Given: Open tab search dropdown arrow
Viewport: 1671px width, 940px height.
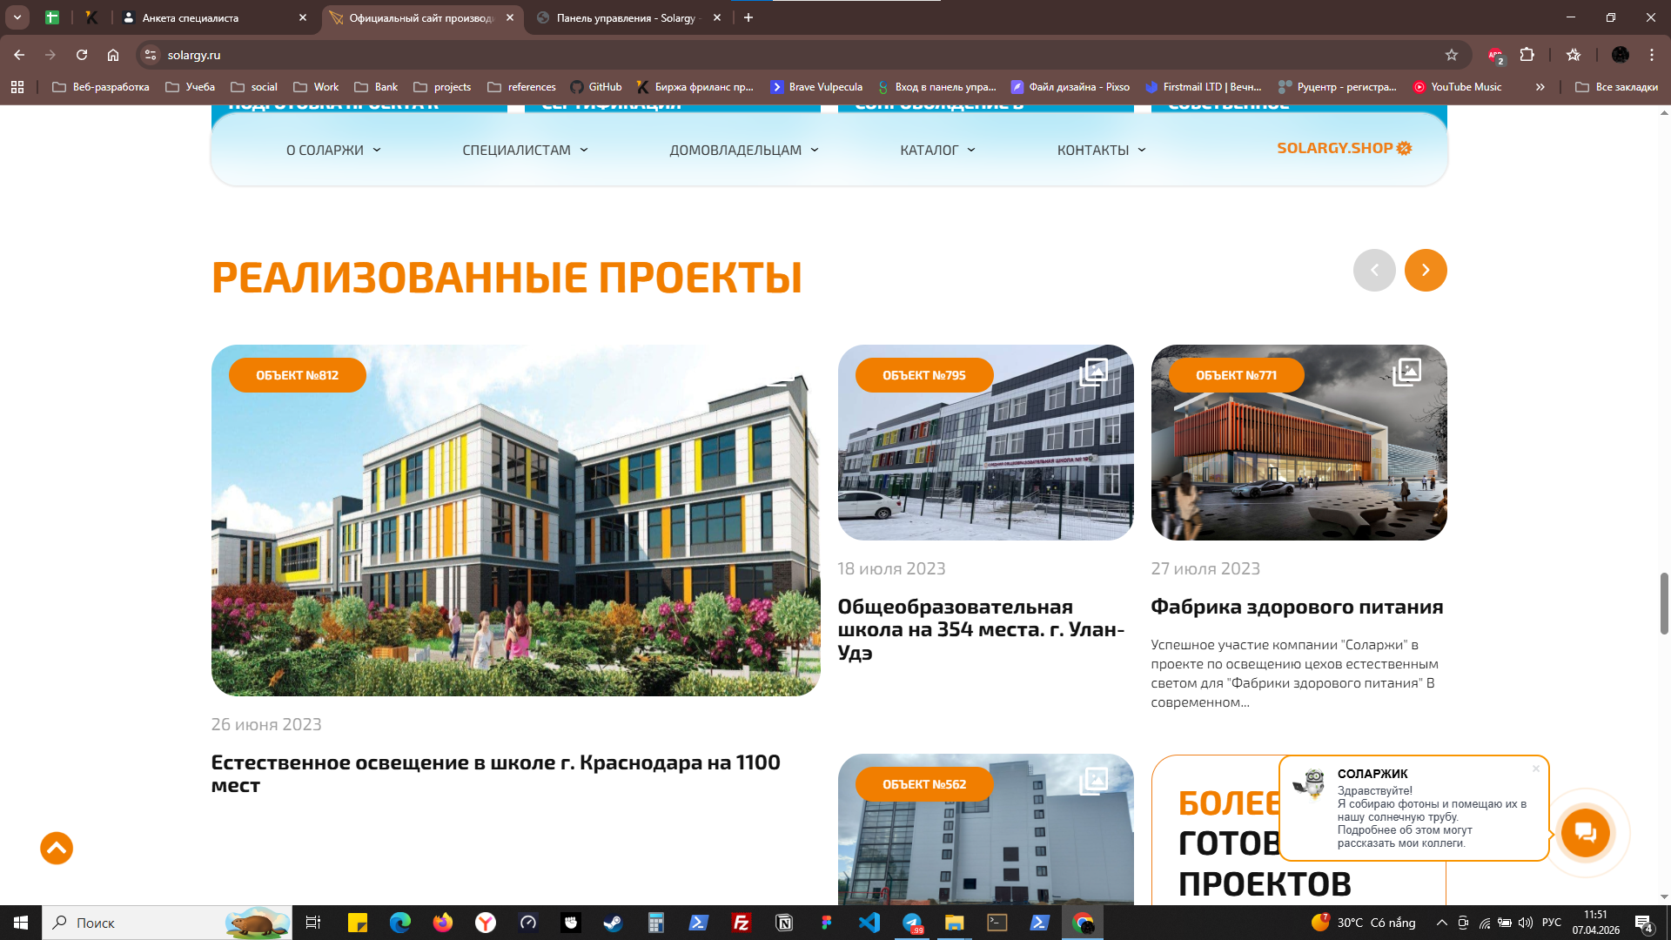Looking at the screenshot, I should pos(17,17).
